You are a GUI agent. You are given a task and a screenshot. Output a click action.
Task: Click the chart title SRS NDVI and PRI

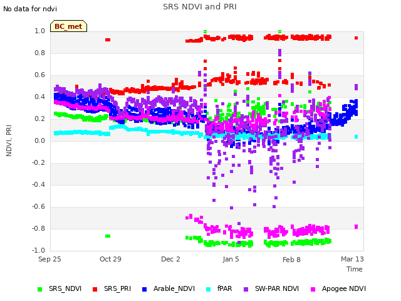pos(200,7)
